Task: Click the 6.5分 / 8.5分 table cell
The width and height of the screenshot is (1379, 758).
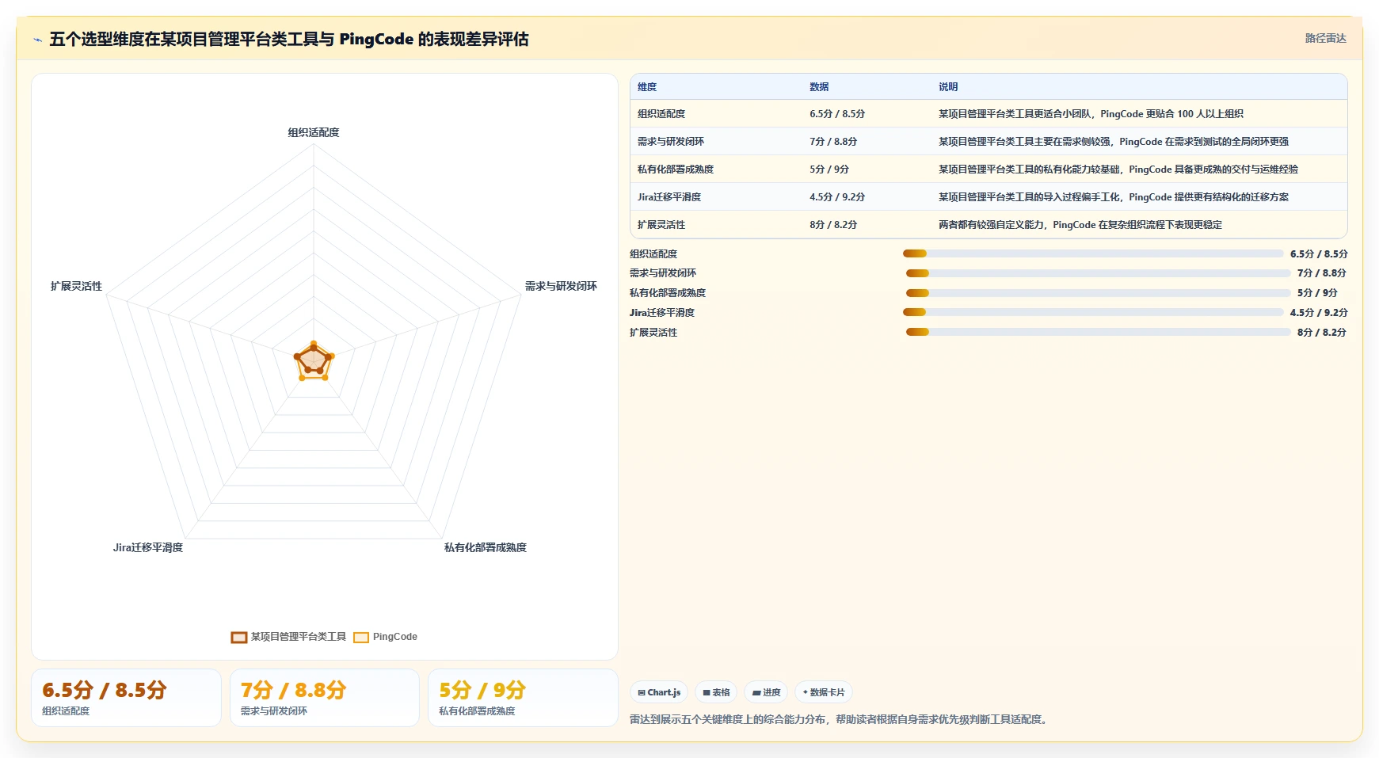Action: (837, 114)
